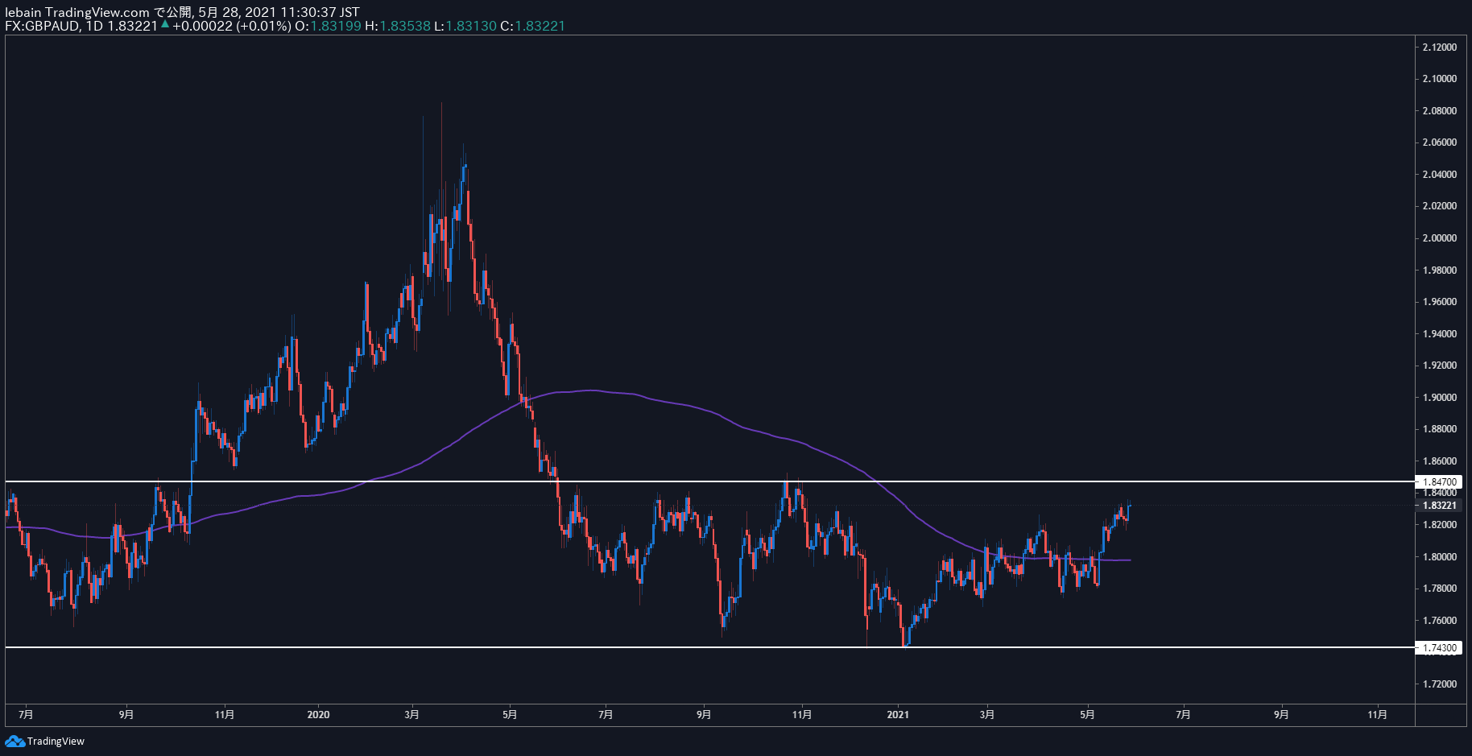The height and width of the screenshot is (756, 1472).
Task: Click the change value +0.00022 (+0.01%)
Action: tap(232, 26)
